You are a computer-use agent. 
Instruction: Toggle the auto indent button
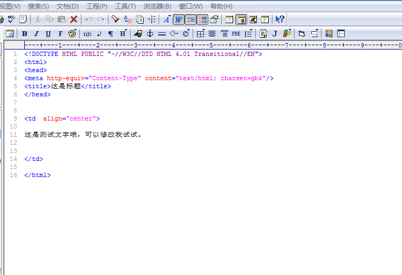click(190, 19)
